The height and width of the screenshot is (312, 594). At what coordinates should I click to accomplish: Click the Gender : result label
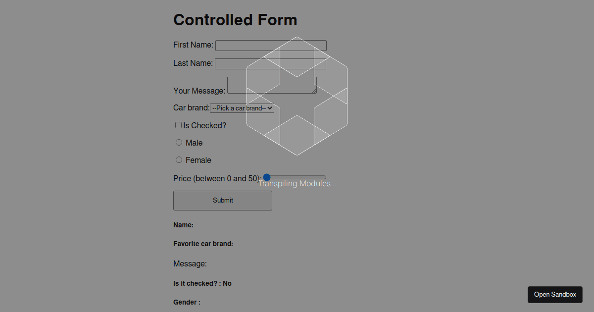186,302
